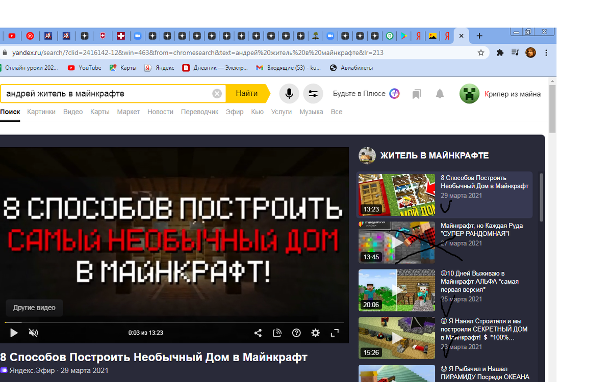Open the video player help icon

coord(296,333)
